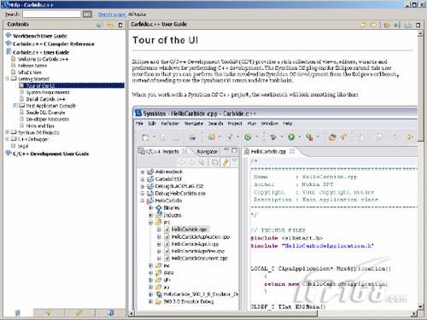Maximize the Contents panel

[120, 25]
